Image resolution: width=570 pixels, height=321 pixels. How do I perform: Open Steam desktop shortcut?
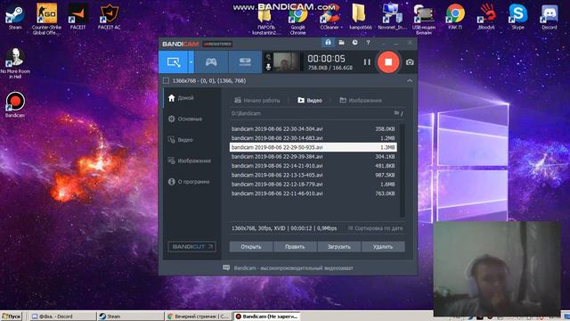(x=15, y=17)
